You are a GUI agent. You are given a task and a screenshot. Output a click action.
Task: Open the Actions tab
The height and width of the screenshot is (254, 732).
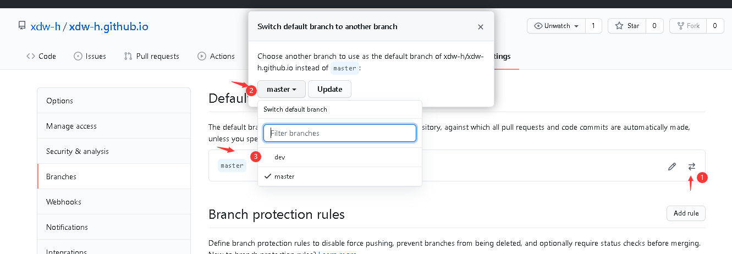[x=216, y=56]
